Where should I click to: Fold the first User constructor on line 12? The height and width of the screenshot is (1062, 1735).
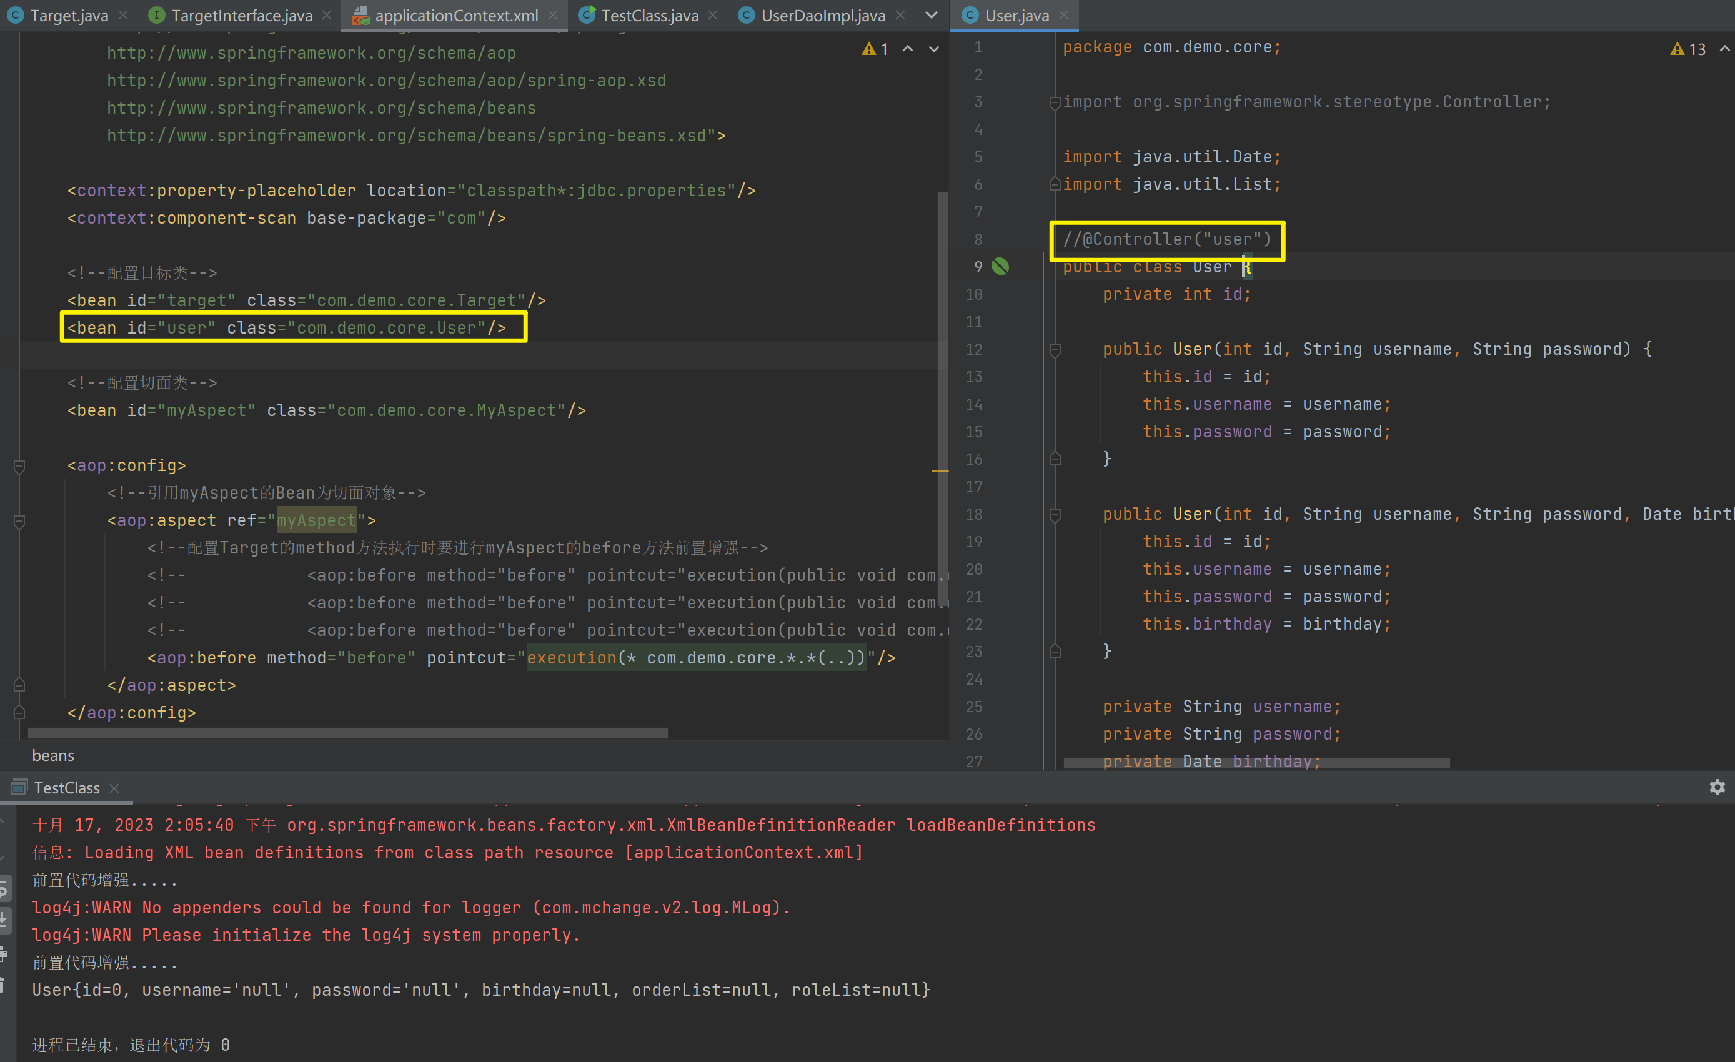point(1055,349)
